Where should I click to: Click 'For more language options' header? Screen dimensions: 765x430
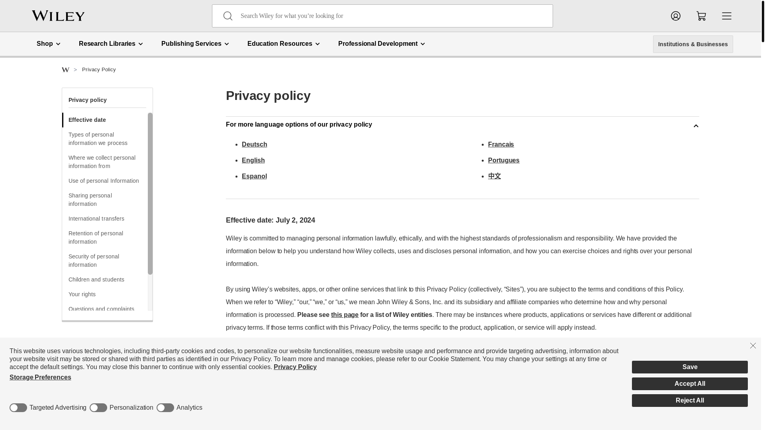(x=299, y=125)
